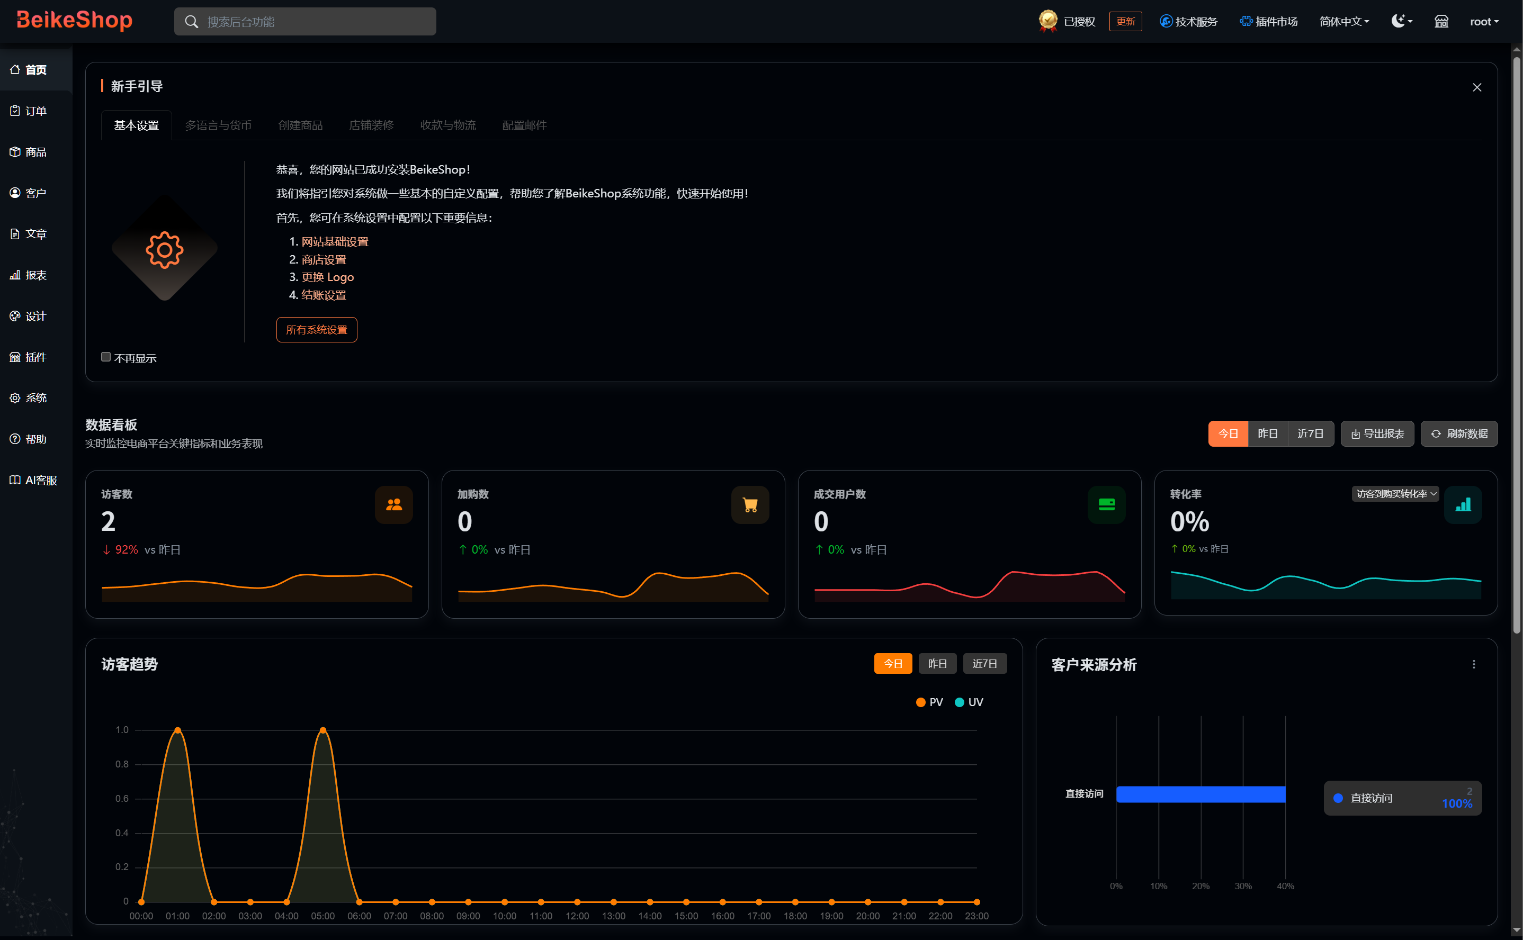1523x940 pixels.
Task: Click the 01:00 peak data point
Action: pos(178,730)
